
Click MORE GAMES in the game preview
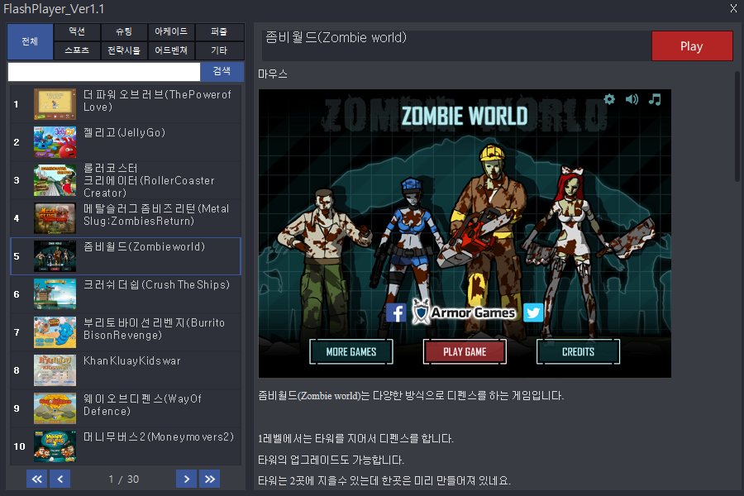click(x=351, y=351)
